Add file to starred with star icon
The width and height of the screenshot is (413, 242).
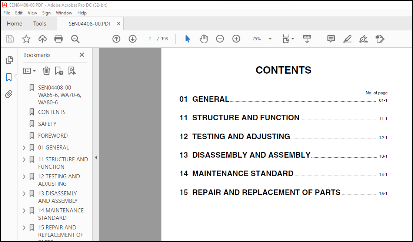26,39
